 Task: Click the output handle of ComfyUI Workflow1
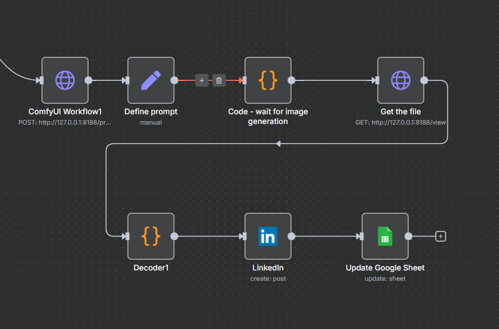click(89, 80)
